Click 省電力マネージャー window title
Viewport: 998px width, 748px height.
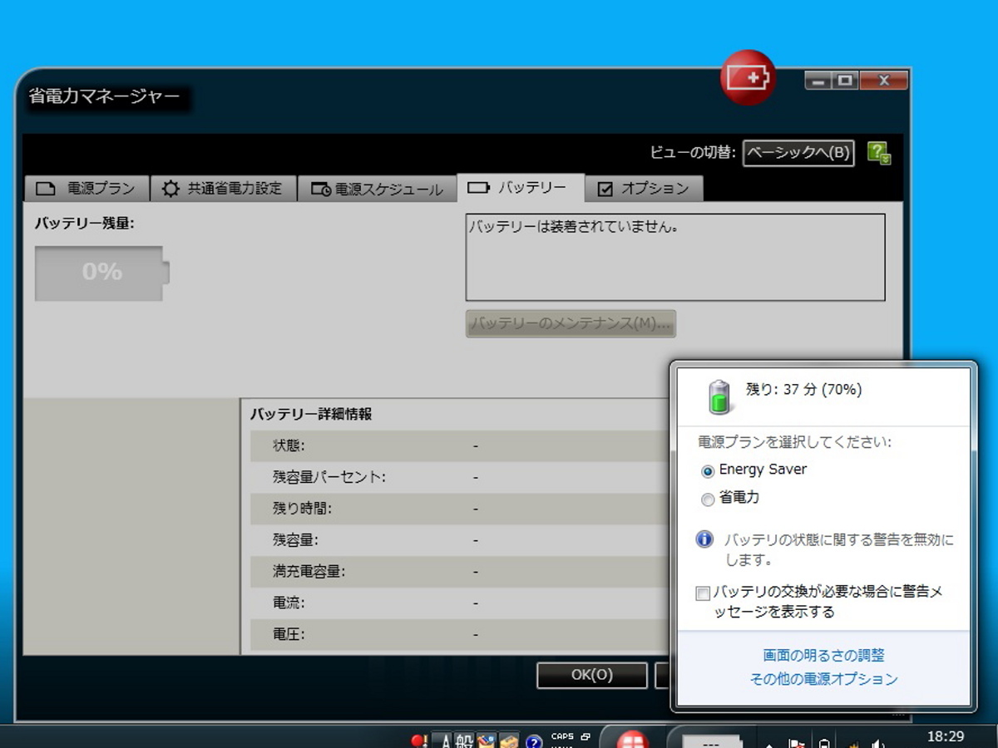point(104,96)
